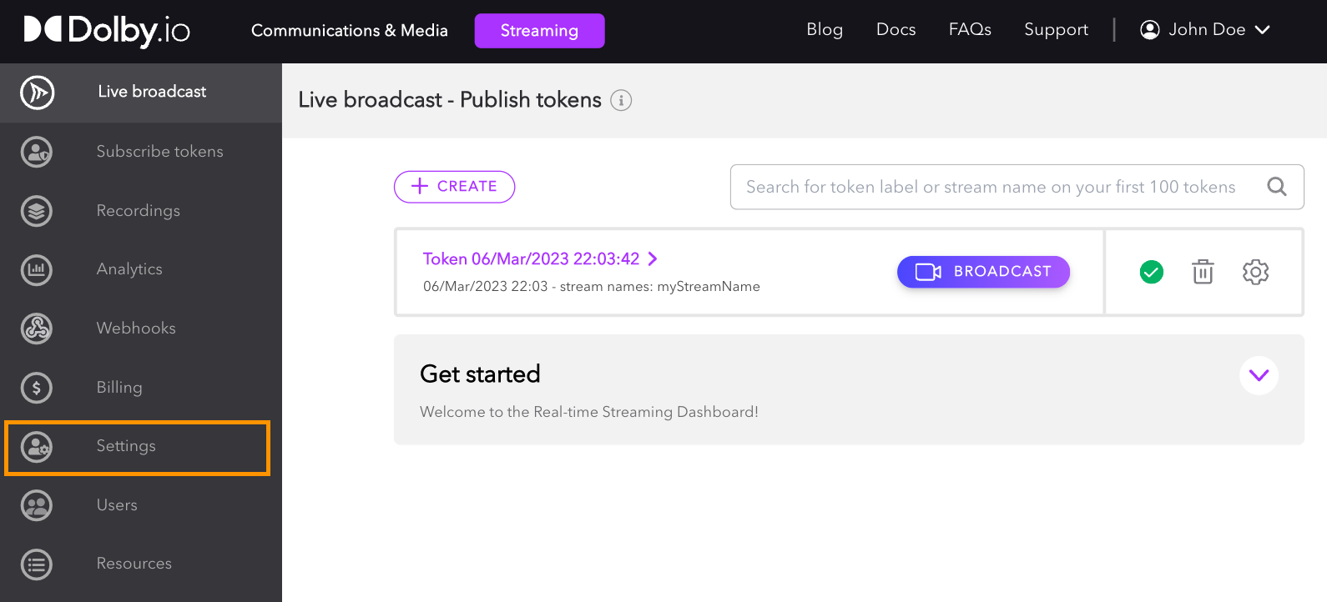
Task: Open token settings via the gear icon
Action: click(1255, 272)
